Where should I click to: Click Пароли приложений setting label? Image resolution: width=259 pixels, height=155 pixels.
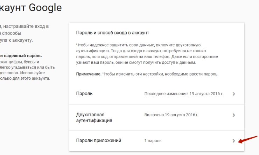tap(99, 140)
